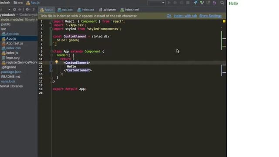Collapse class App fold on line 9

pyautogui.click(x=51, y=51)
